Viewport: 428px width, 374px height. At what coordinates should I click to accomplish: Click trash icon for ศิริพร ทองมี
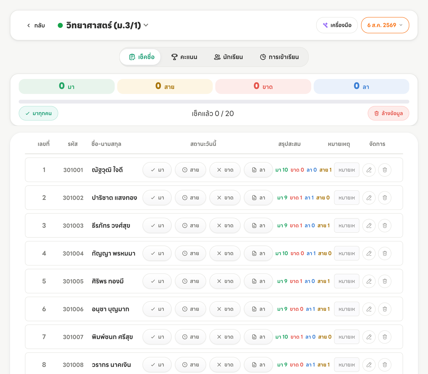385,281
